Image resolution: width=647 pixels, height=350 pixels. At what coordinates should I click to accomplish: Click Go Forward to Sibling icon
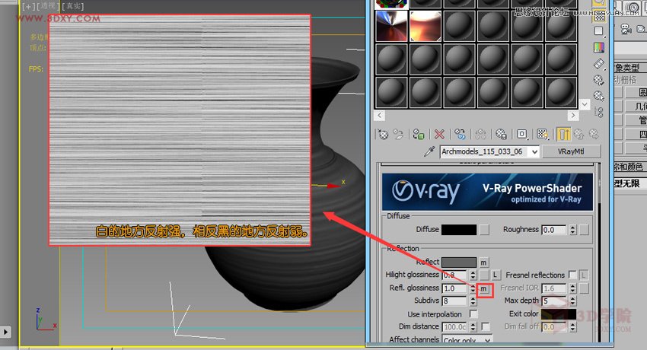pos(594,135)
